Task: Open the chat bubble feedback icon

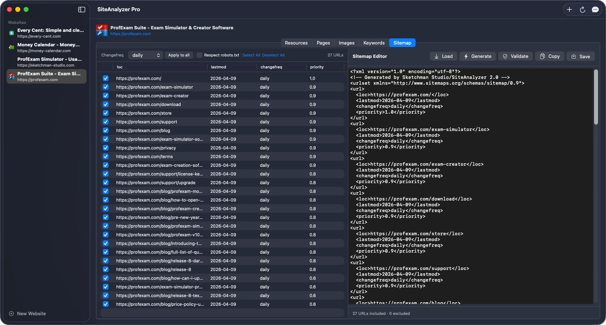Action: [x=595, y=9]
